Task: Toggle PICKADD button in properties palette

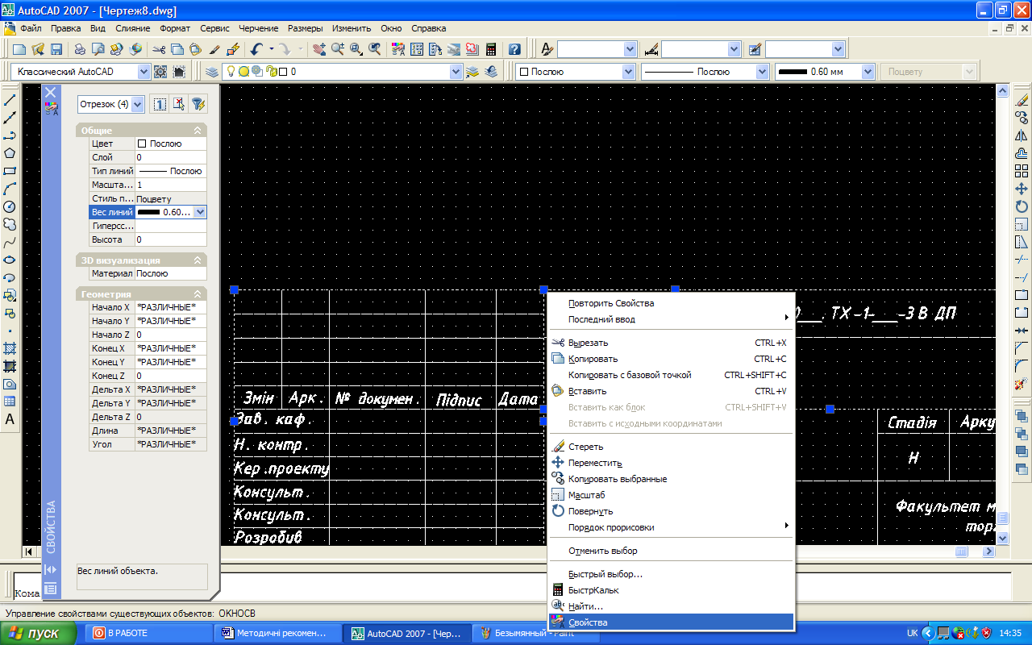Action: coord(160,104)
